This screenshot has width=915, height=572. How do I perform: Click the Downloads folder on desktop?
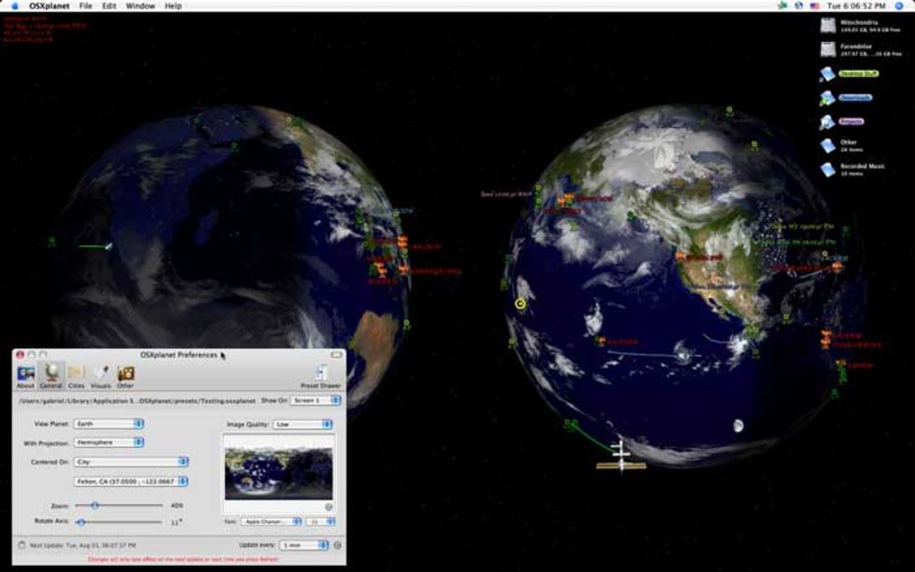click(827, 98)
